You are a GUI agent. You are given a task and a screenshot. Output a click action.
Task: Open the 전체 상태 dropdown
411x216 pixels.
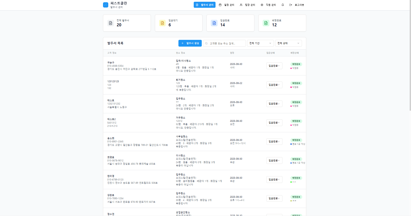pyautogui.click(x=288, y=43)
